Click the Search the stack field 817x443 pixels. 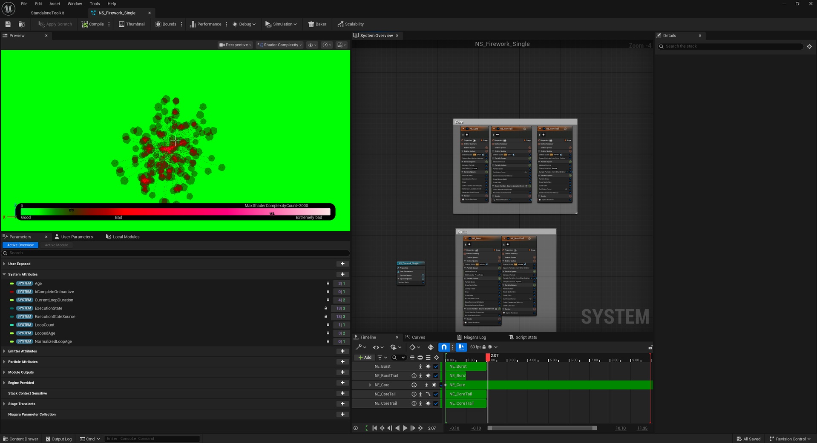click(x=731, y=46)
